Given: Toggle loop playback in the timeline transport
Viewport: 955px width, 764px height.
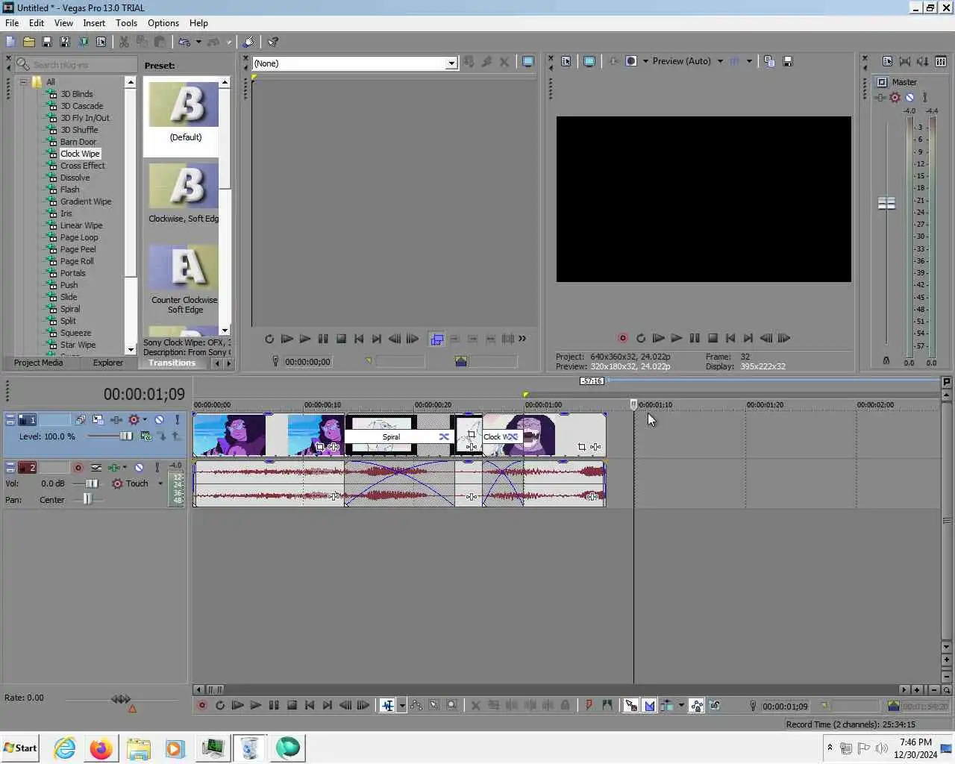Looking at the screenshot, I should (219, 705).
